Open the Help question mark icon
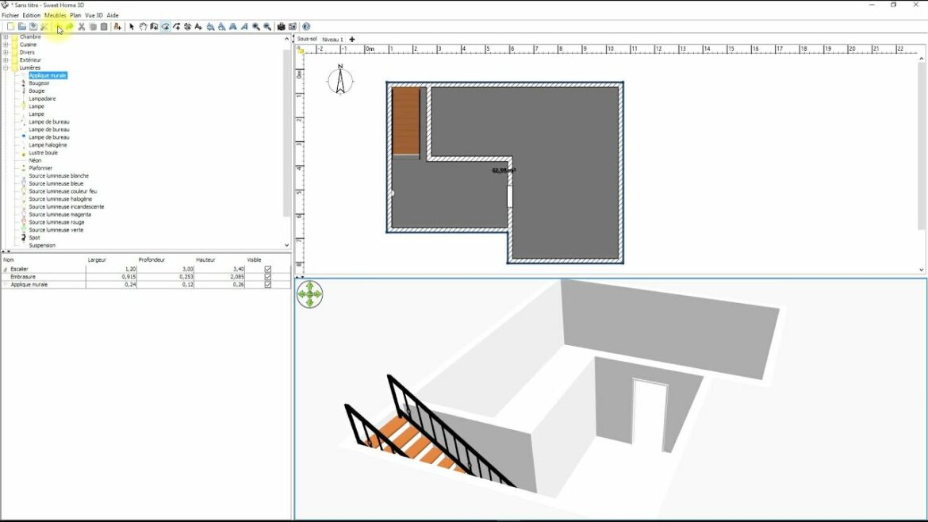 tap(306, 27)
